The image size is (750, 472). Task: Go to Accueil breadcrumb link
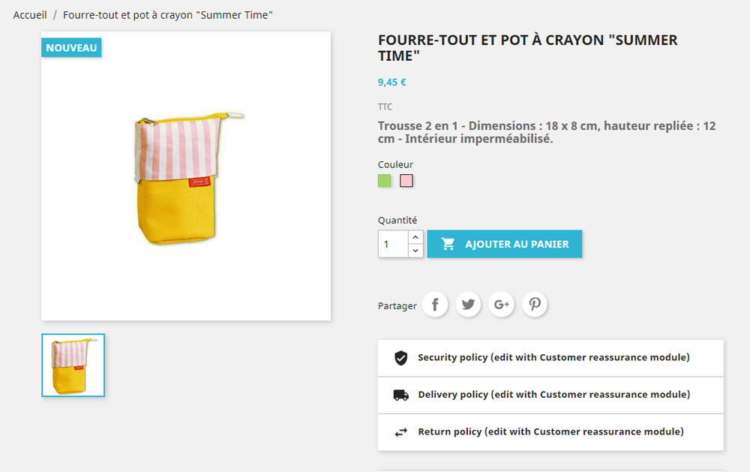(x=30, y=15)
